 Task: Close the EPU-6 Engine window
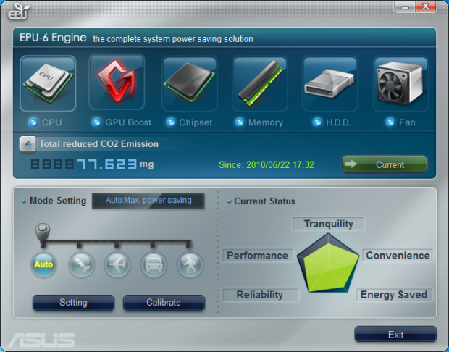426,7
